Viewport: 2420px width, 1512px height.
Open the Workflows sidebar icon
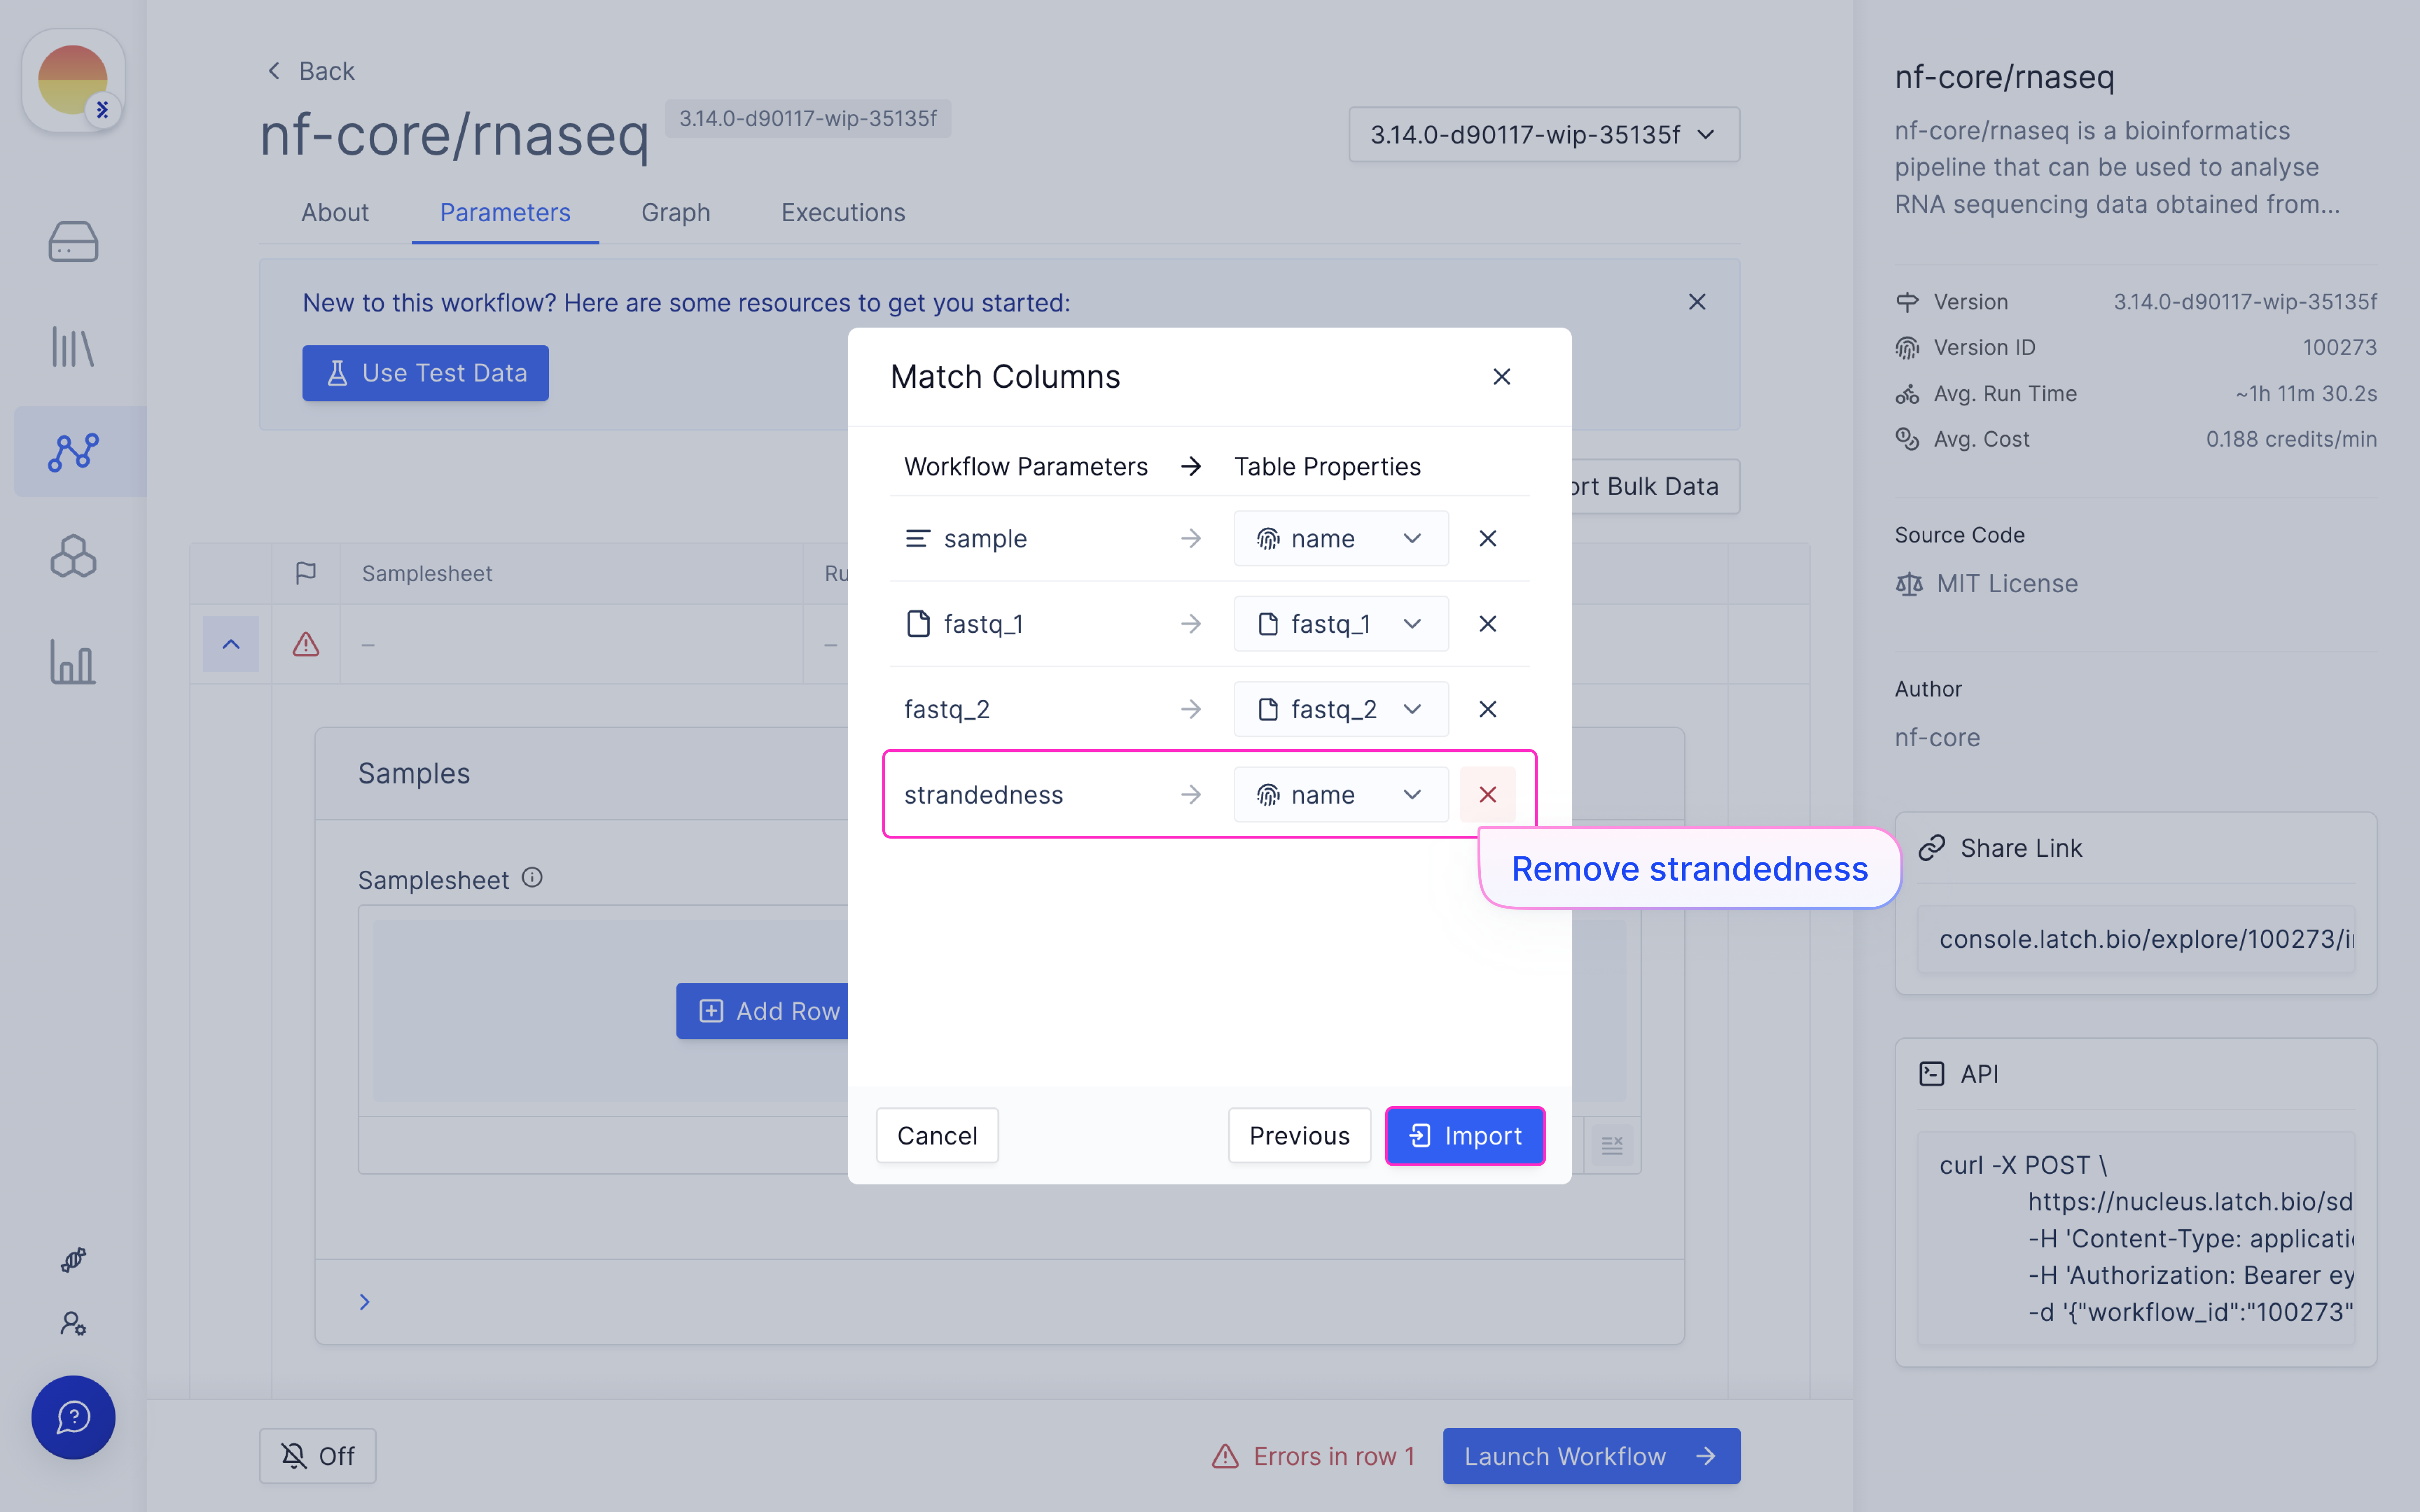pyautogui.click(x=73, y=452)
